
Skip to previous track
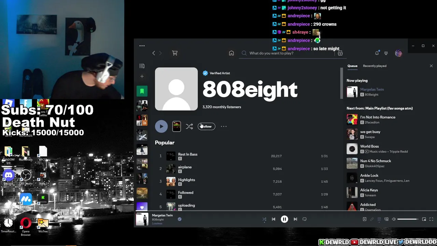[x=273, y=219]
